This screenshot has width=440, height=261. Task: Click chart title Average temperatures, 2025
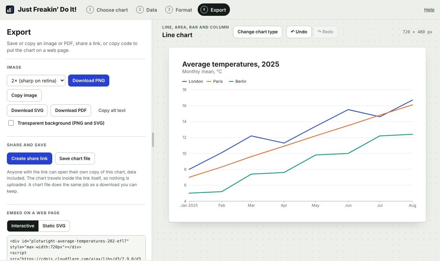coord(231,64)
